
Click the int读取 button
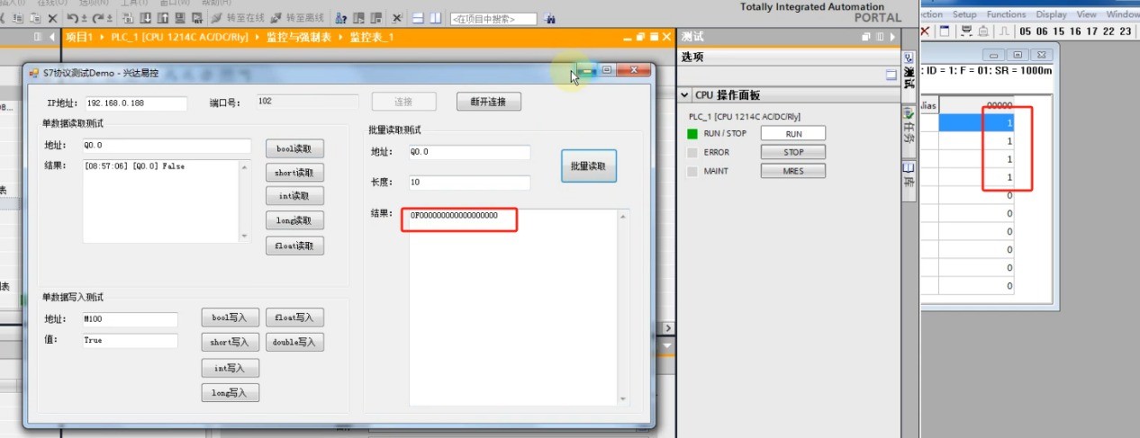294,196
